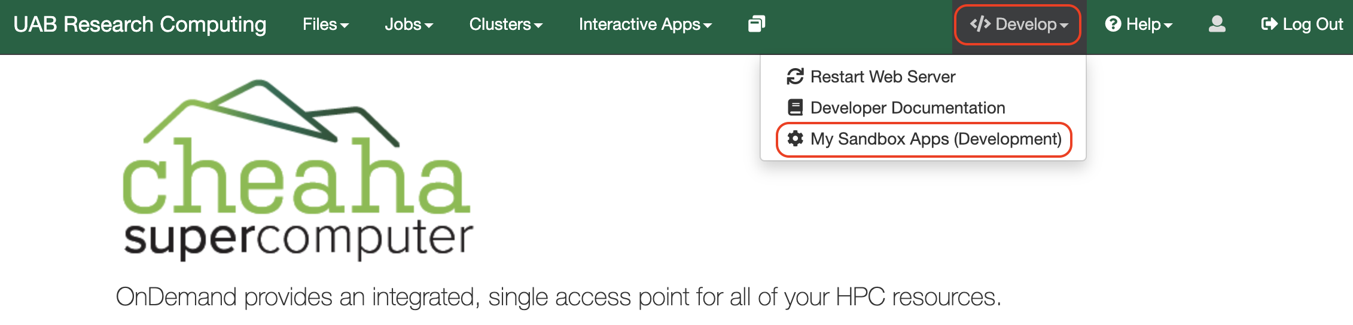Open the Jobs dropdown
Image resolution: width=1353 pixels, height=325 pixels.
(x=409, y=24)
